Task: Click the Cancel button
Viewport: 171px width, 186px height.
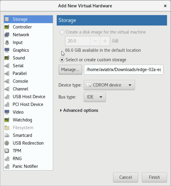Action: [x=125, y=177]
